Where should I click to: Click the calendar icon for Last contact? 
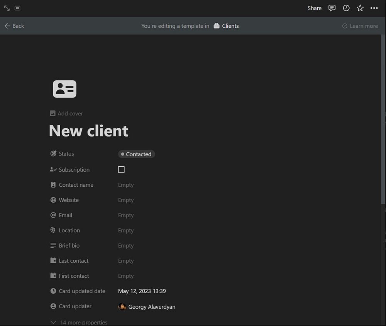(53, 260)
